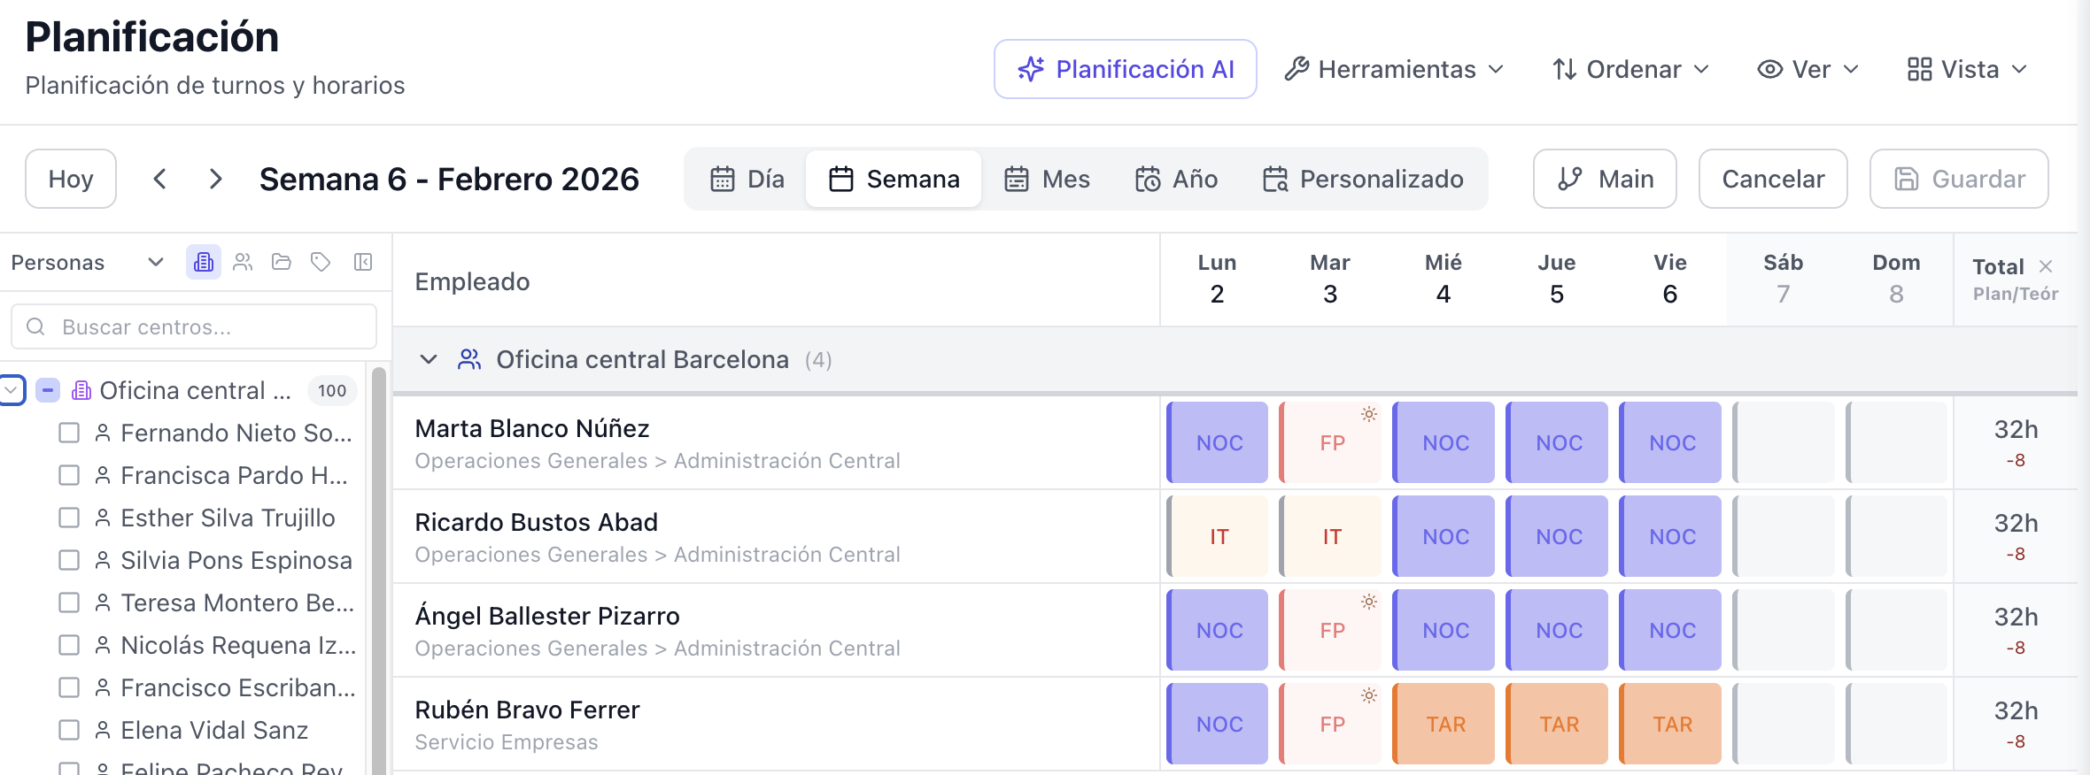Click inside the Buscar centros search field
2090x775 pixels.
193,326
